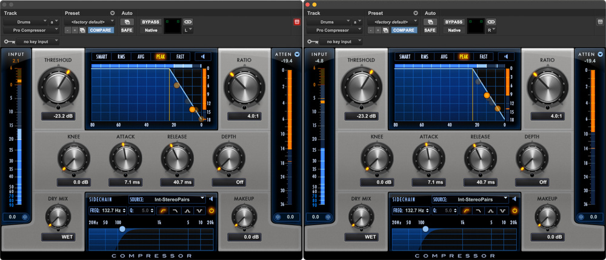The image size is (606, 260).
Task: Click input phase icon in the left window
Action: coord(25,216)
